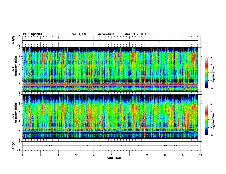Select the "start UT = 12:0 :1" text
This screenshot has width=226, height=174.
click(138, 34)
